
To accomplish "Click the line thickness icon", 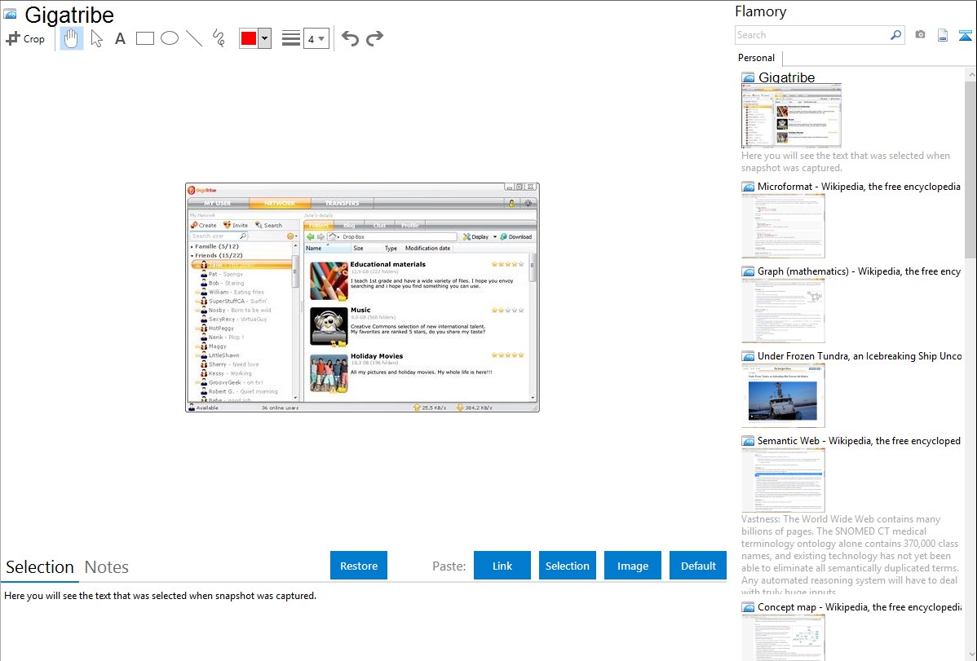I will click(x=291, y=38).
